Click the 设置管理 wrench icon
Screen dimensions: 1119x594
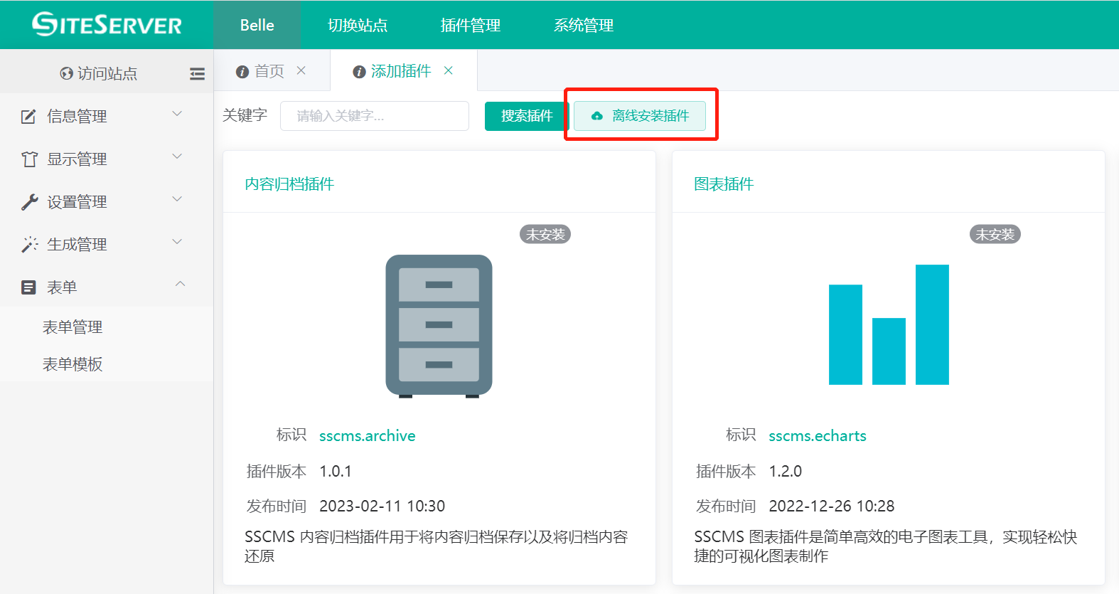[29, 202]
